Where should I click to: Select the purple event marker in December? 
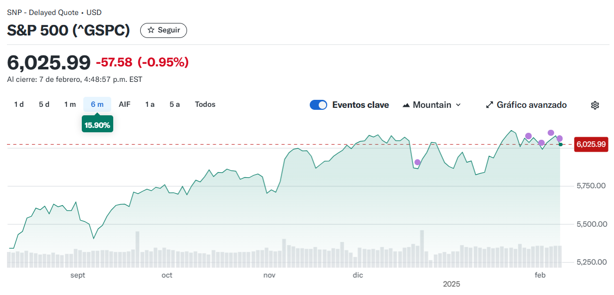click(417, 162)
